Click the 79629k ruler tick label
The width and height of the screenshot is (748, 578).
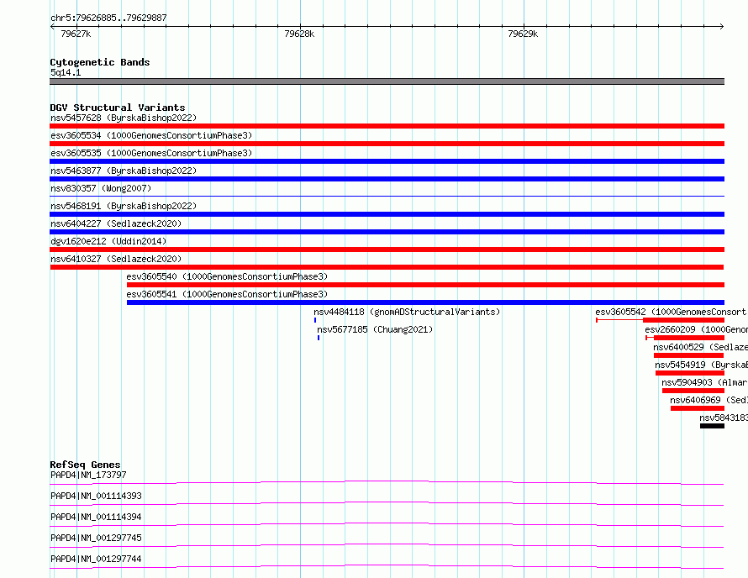[x=523, y=34]
